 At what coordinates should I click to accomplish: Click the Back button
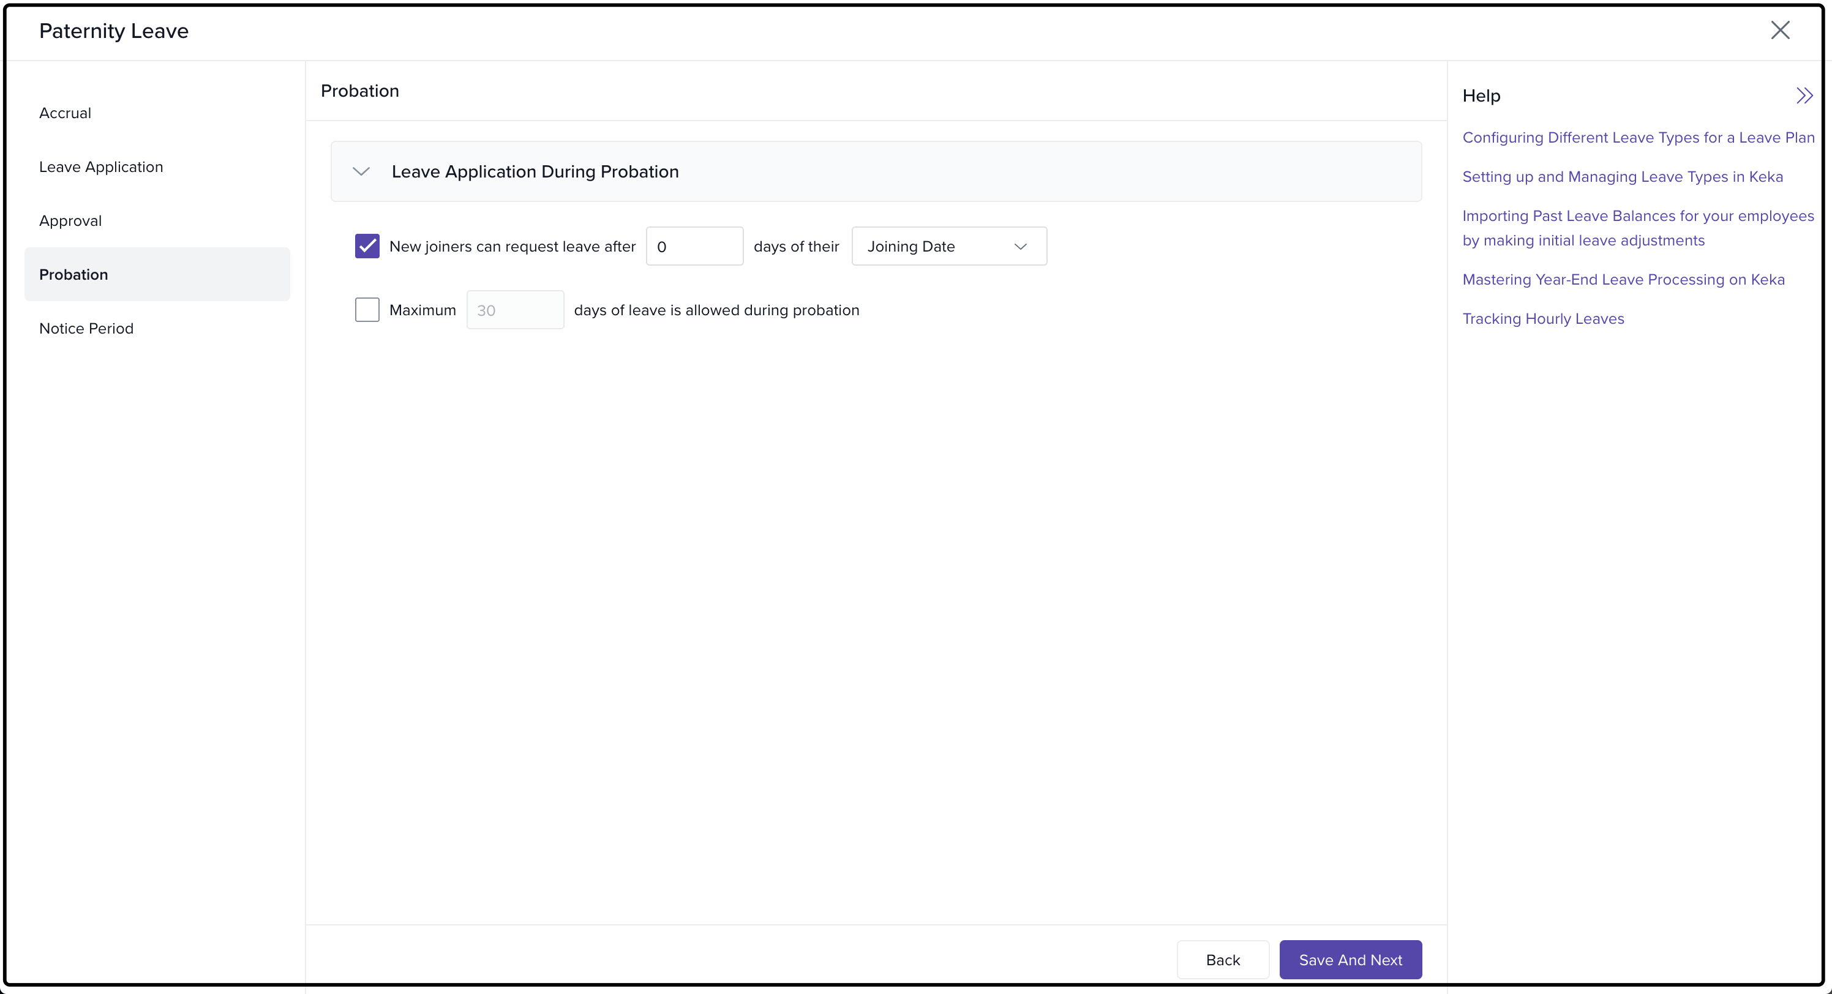pyautogui.click(x=1223, y=959)
